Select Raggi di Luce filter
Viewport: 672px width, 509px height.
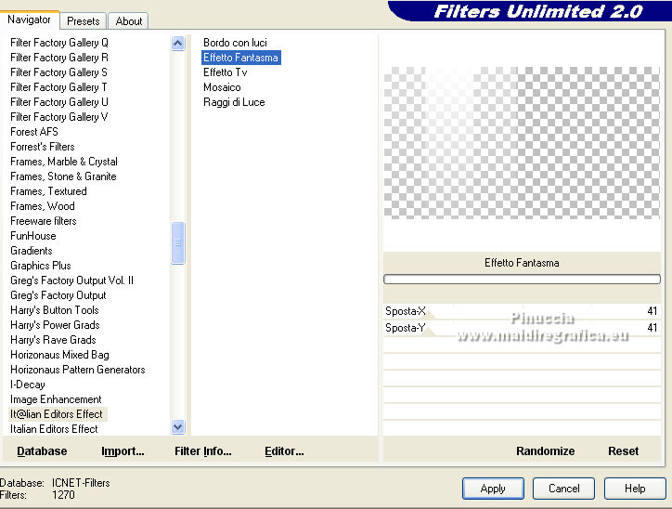tap(234, 102)
